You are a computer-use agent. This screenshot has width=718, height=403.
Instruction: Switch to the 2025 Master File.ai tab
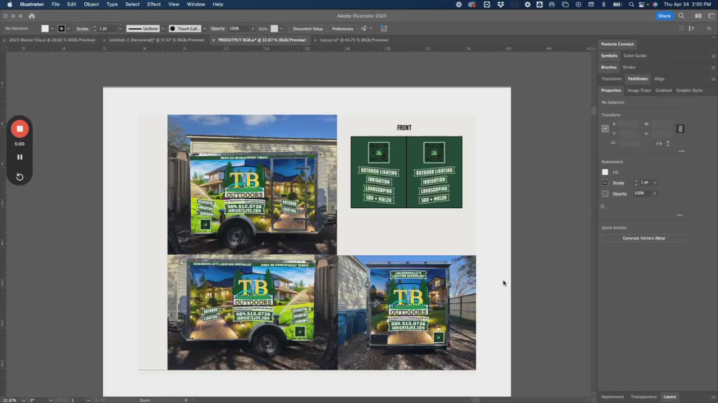tap(52, 40)
